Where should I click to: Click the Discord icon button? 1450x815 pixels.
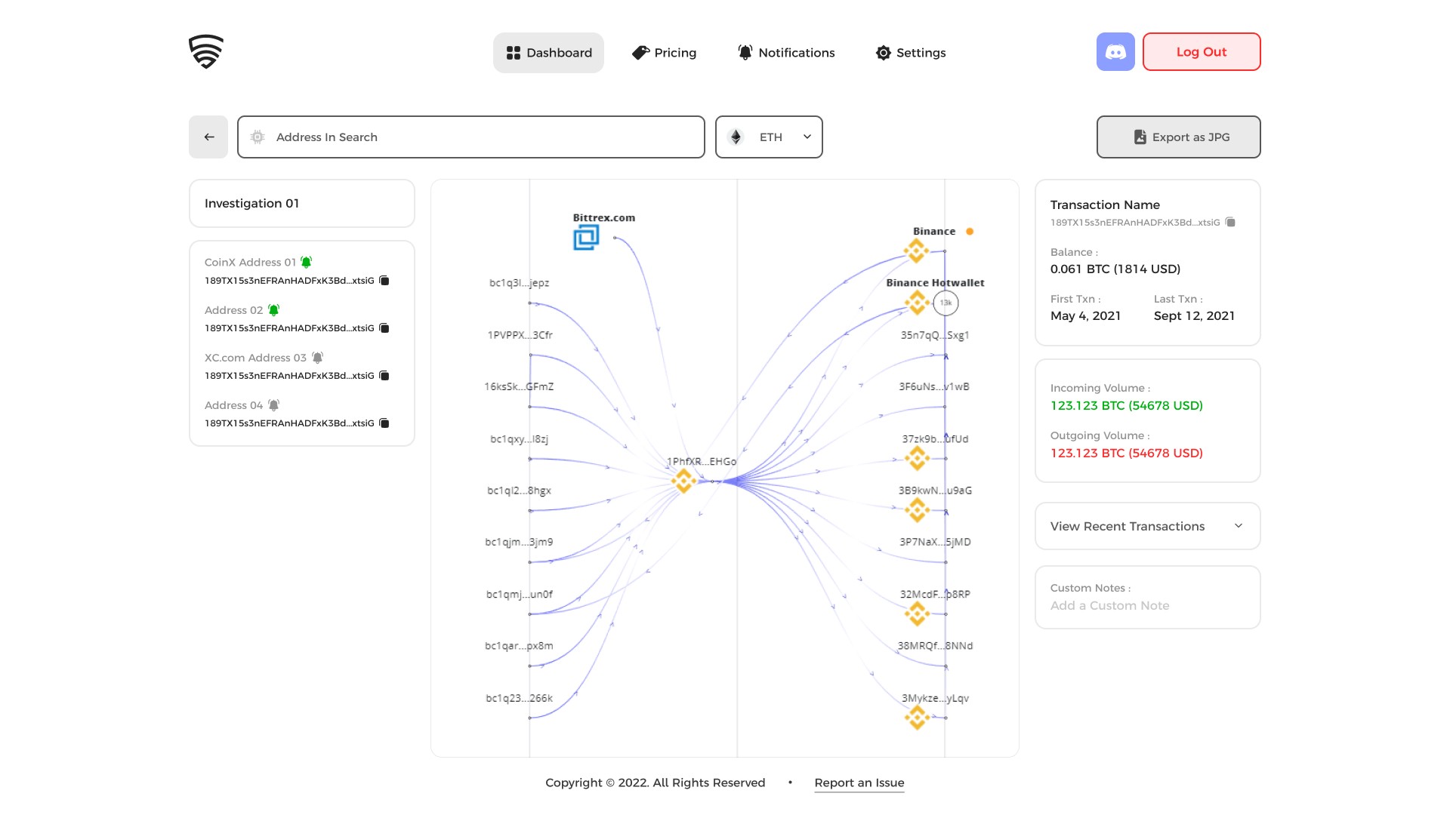coord(1115,52)
